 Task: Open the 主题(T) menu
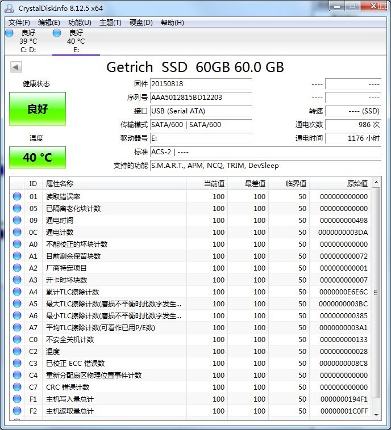point(110,23)
